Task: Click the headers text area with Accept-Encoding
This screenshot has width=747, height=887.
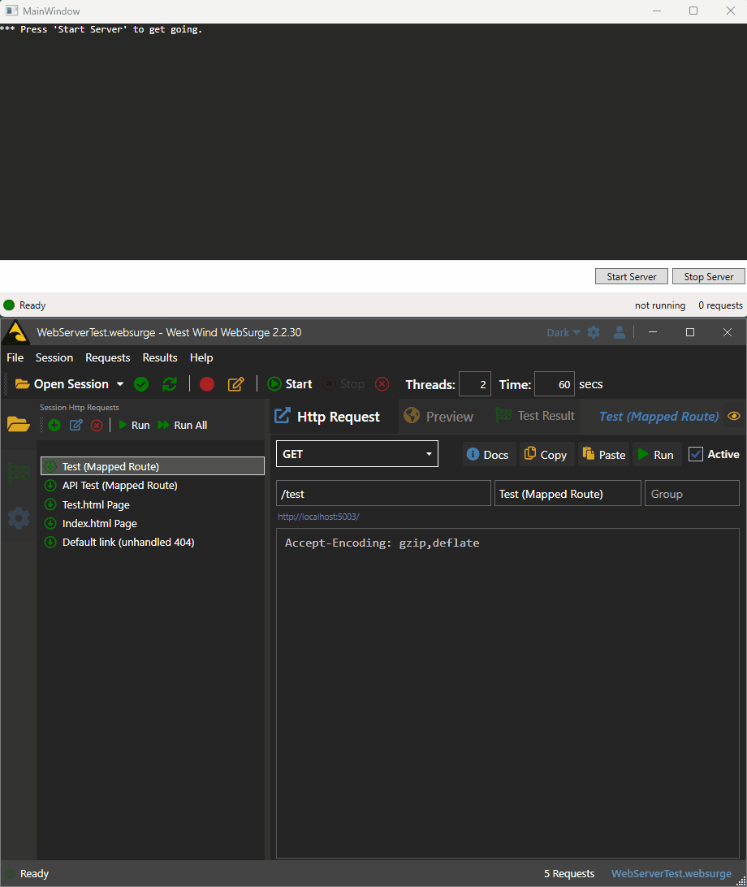Action: pyautogui.click(x=507, y=694)
